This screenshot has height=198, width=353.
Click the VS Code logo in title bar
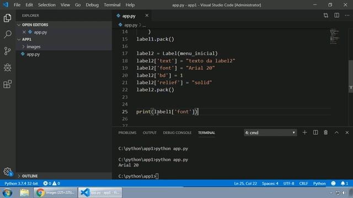pyautogui.click(x=6, y=5)
